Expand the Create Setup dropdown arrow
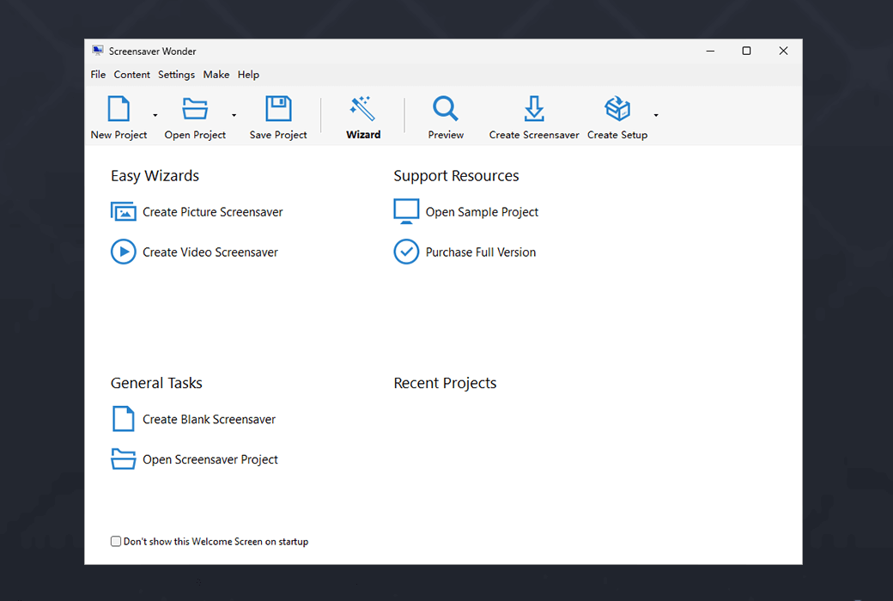Image resolution: width=893 pixels, height=601 pixels. 656,116
